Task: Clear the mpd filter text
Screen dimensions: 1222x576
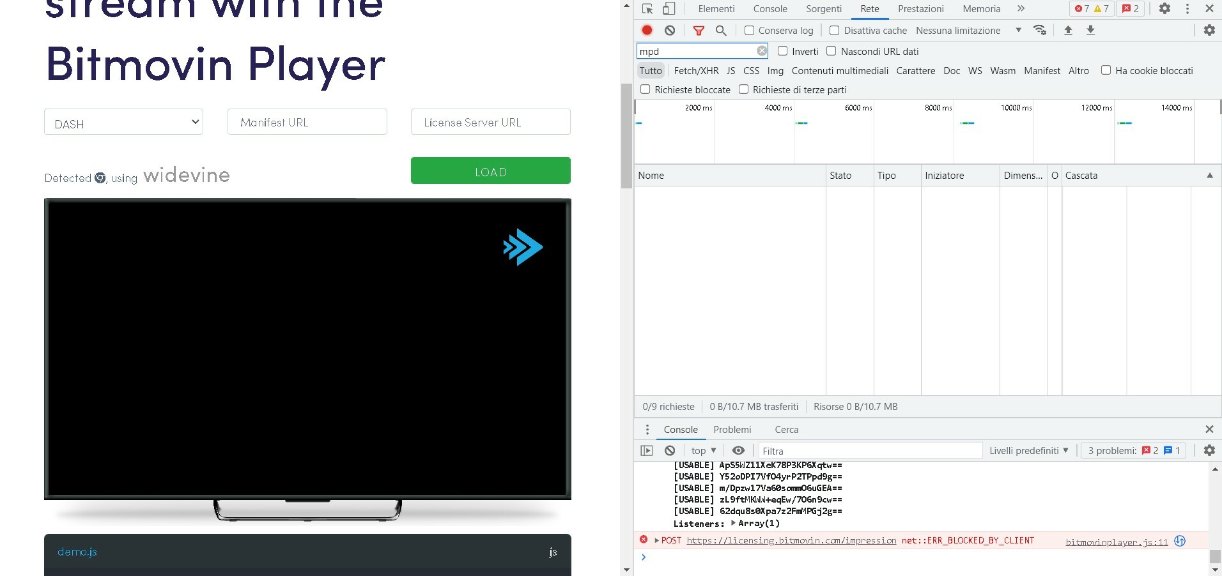Action: 762,51
